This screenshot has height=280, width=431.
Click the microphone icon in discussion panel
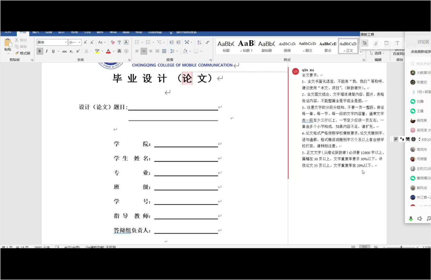tap(411, 218)
